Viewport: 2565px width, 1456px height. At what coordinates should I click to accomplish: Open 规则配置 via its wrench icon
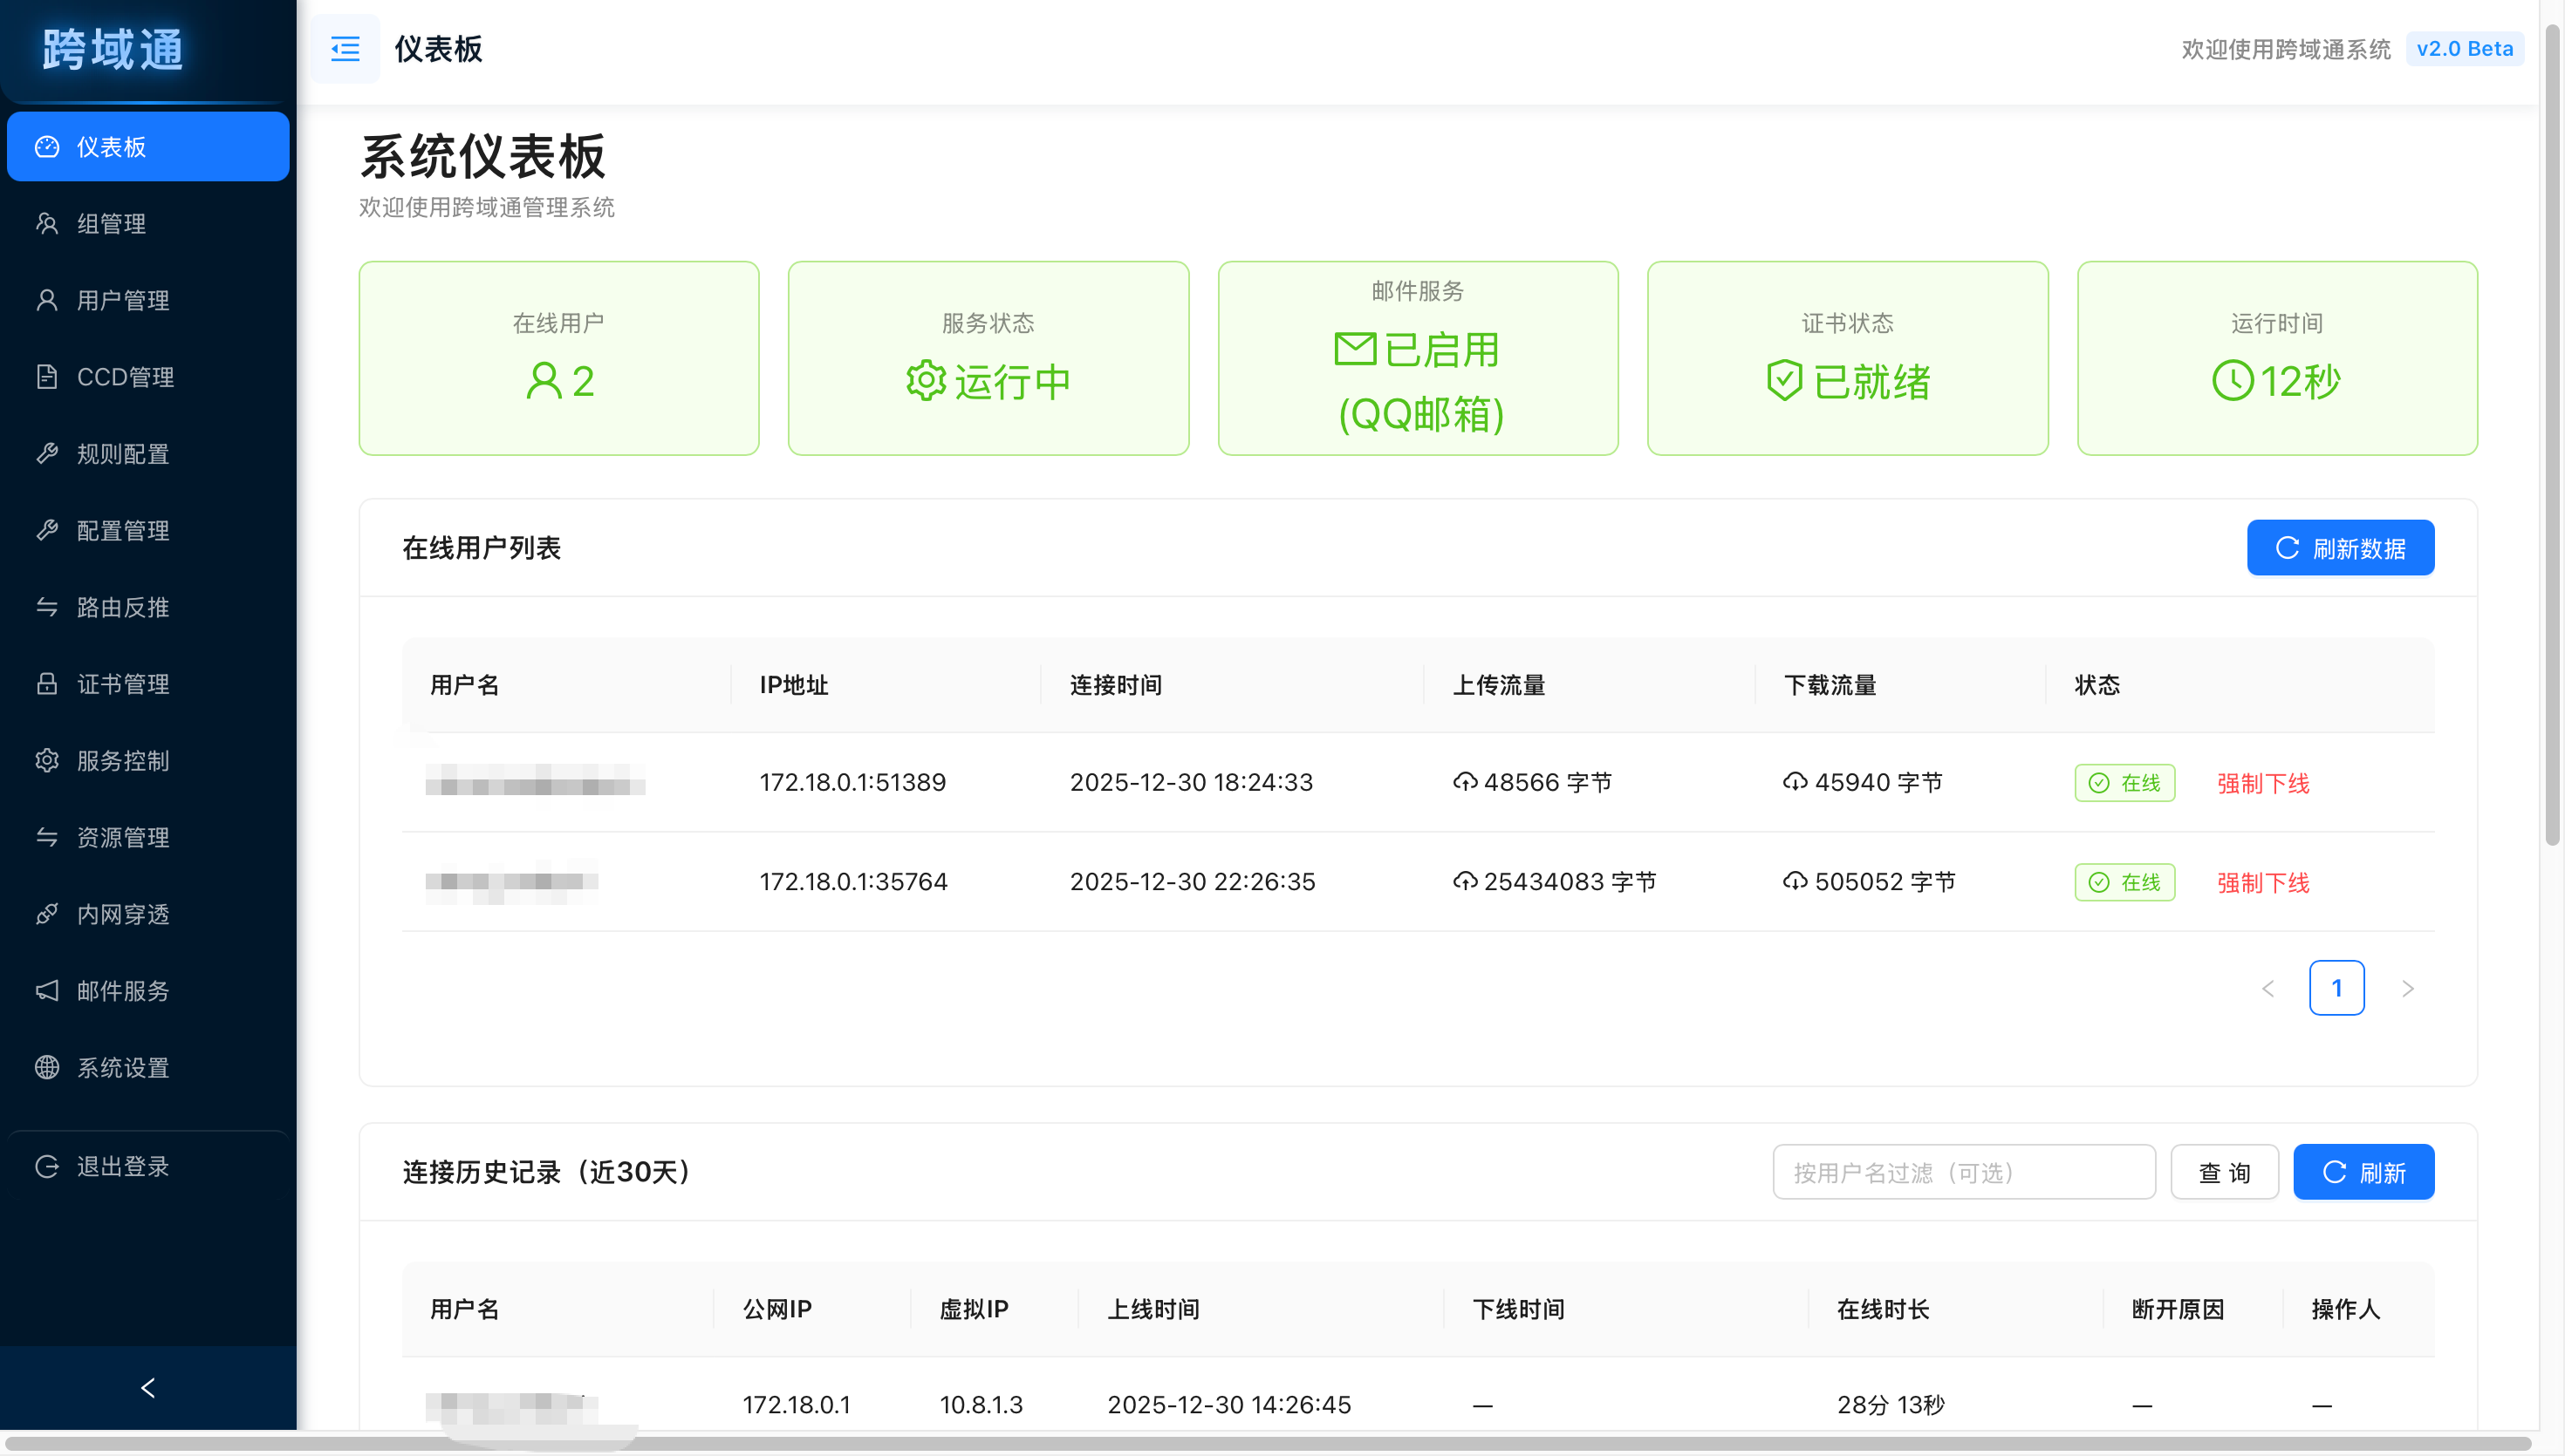pyautogui.click(x=48, y=454)
